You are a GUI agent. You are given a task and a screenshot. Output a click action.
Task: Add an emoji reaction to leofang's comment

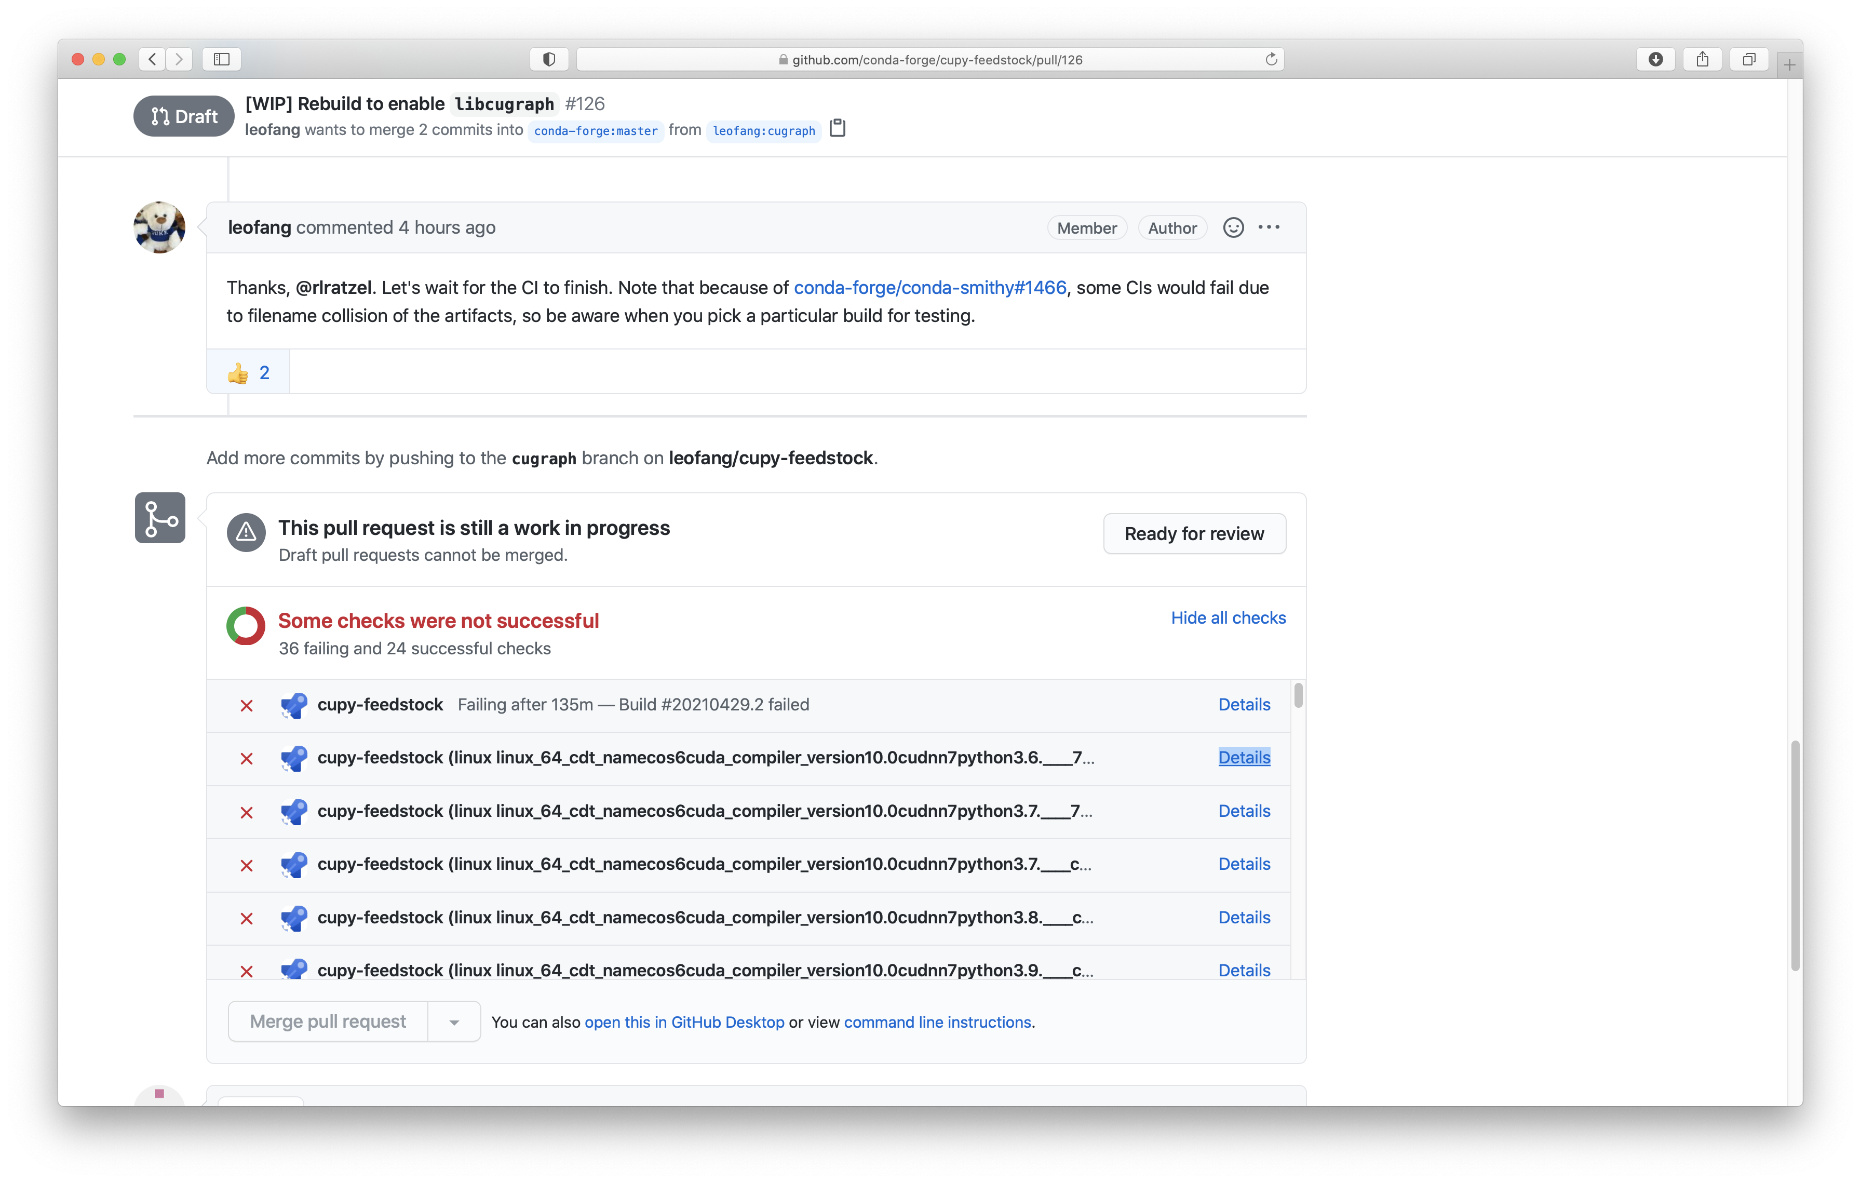point(1233,227)
